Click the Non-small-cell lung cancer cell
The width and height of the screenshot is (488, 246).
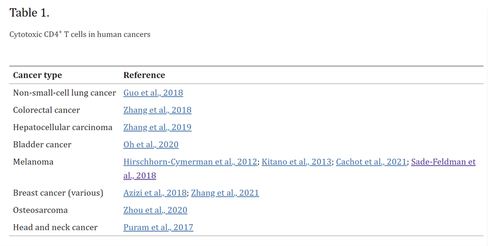click(64, 93)
